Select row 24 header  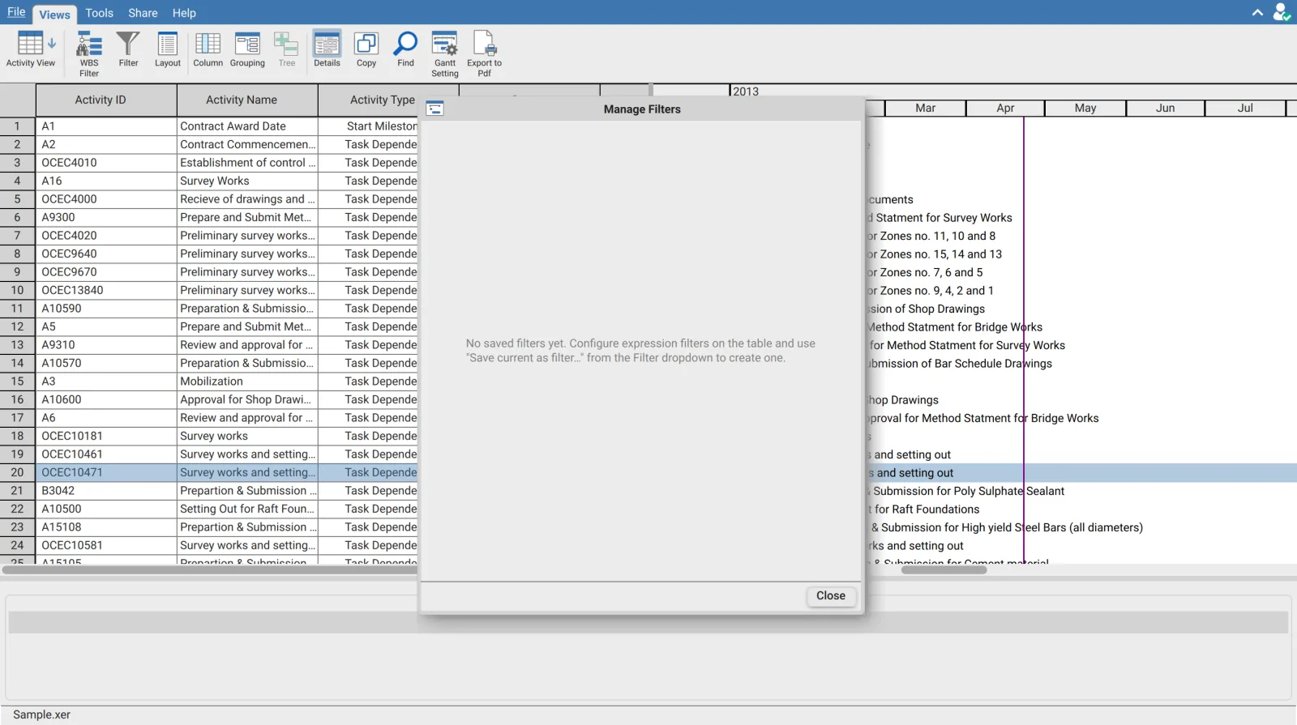pyautogui.click(x=17, y=545)
